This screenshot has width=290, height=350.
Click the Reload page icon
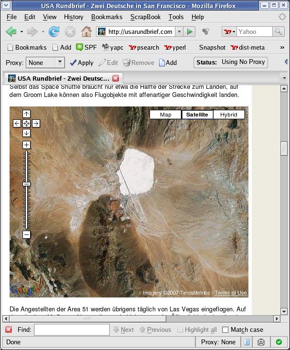point(54,32)
